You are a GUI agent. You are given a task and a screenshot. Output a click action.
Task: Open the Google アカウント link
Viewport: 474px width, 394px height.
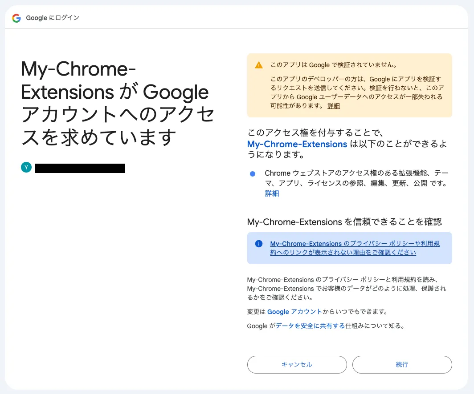coord(294,312)
